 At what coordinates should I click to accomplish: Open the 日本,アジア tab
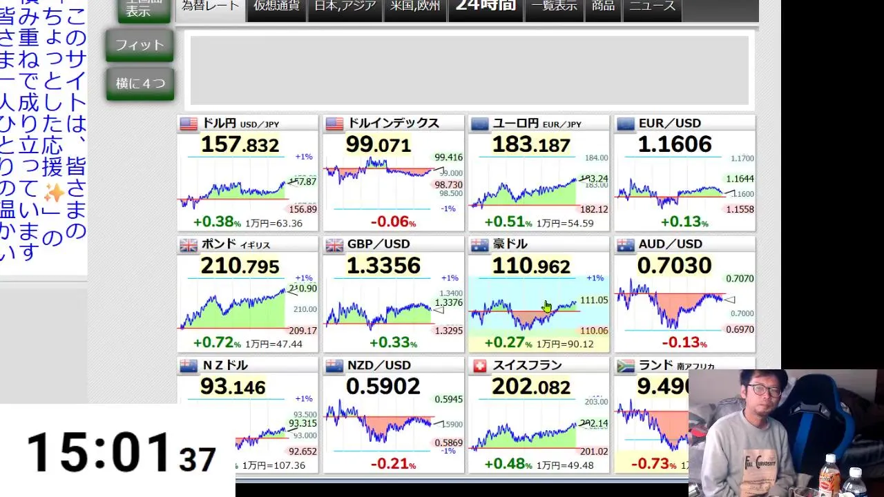[x=345, y=8]
